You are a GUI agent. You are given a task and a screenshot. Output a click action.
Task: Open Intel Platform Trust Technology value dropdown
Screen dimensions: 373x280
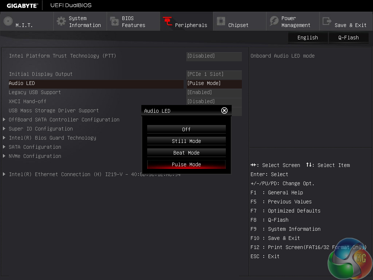[x=214, y=56]
